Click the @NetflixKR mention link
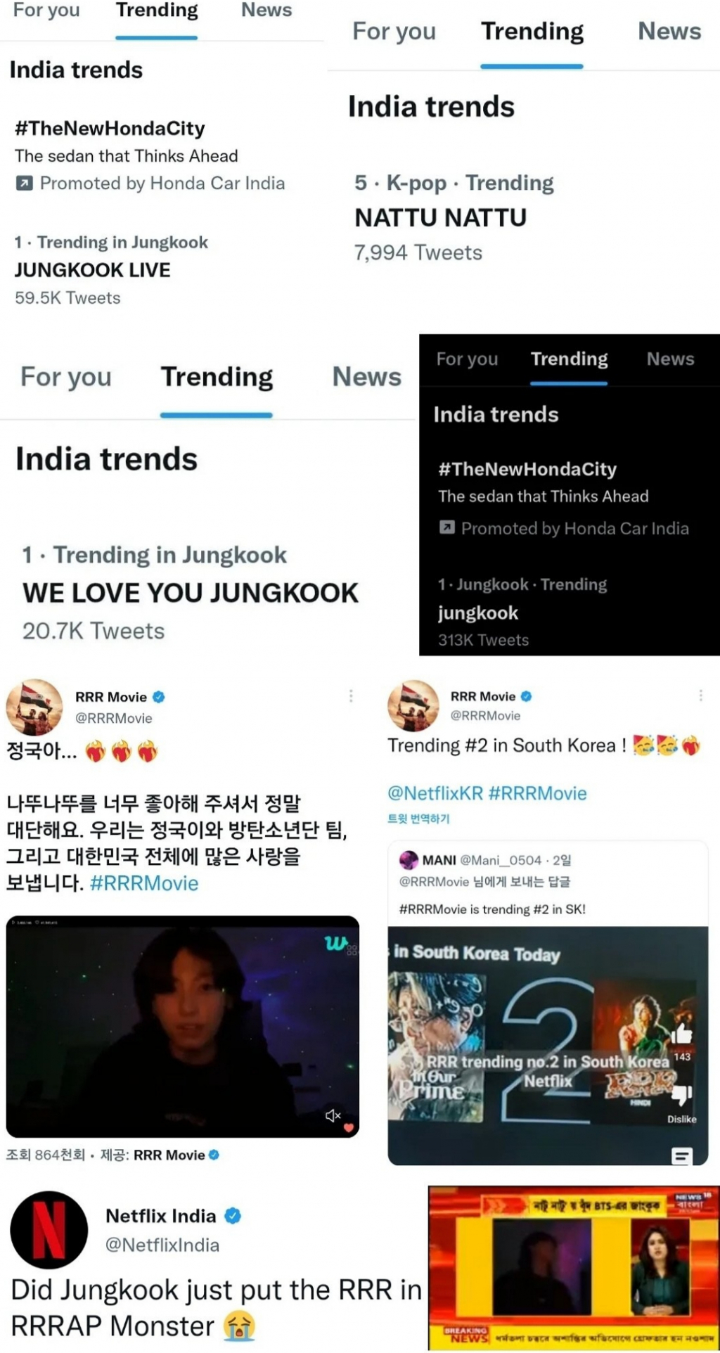 point(435,793)
